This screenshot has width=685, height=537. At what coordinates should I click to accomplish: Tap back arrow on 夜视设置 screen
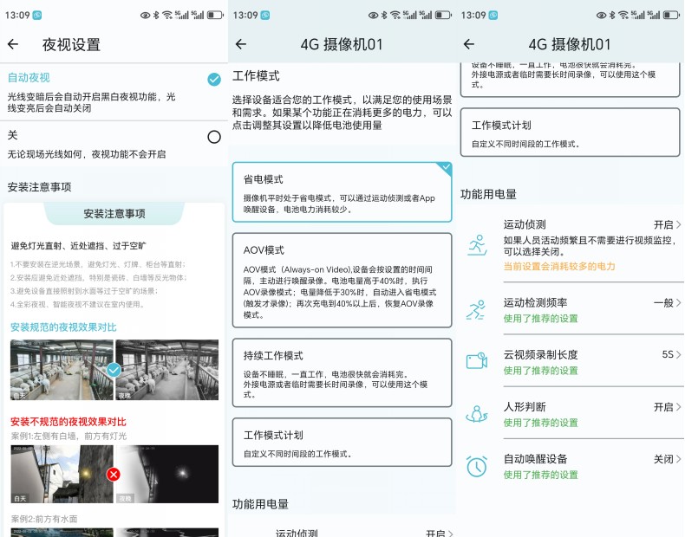13,44
